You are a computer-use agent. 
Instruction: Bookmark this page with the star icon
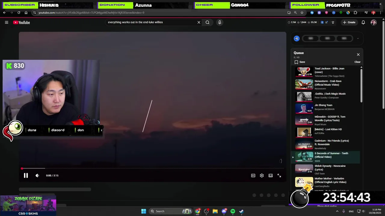pyautogui.click(x=302, y=13)
